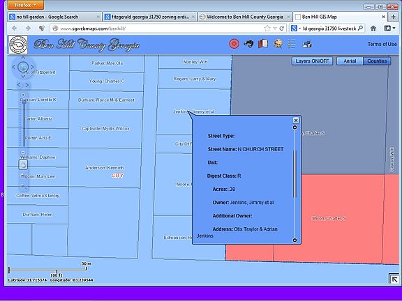Click the browser forward arrow
This screenshot has height=301, width=402.
[x=28, y=29]
